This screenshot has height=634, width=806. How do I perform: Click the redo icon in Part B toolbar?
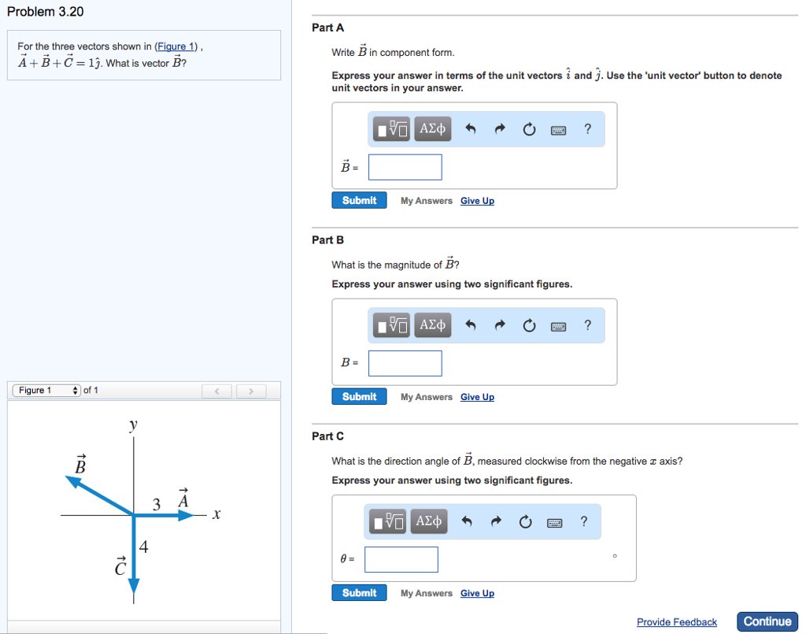(499, 324)
